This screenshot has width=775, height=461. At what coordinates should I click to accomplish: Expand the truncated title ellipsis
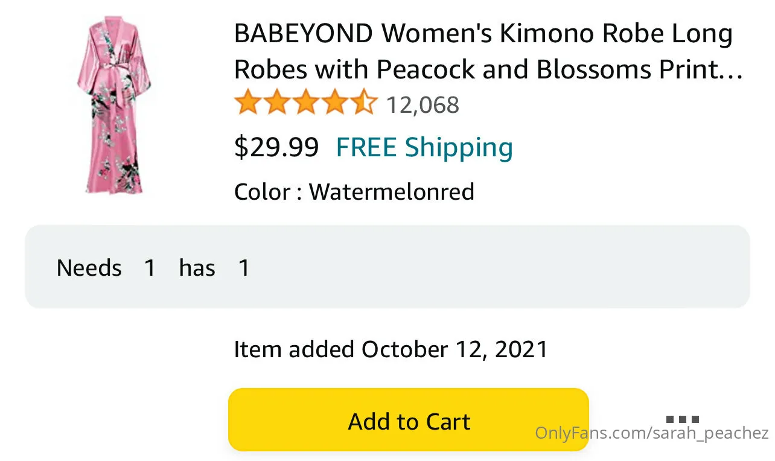tap(733, 71)
